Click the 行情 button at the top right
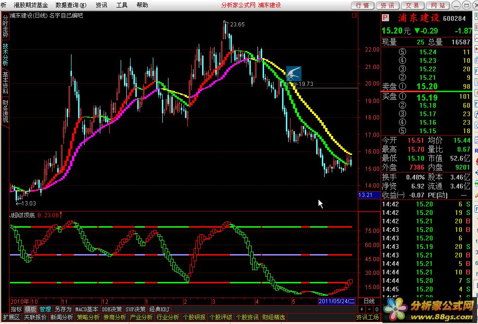The height and width of the screenshot is (324, 478). pos(363,6)
